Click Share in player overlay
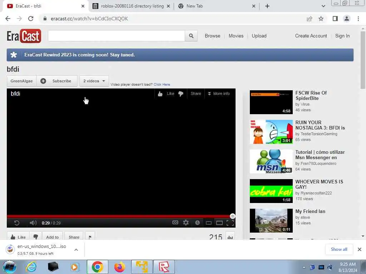 click(196, 94)
